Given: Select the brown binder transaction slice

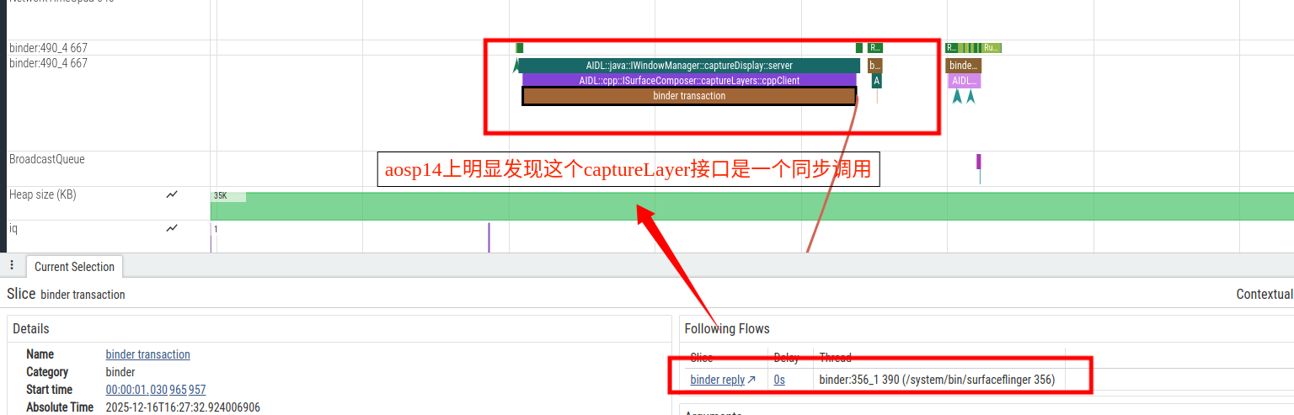Looking at the screenshot, I should pos(689,96).
